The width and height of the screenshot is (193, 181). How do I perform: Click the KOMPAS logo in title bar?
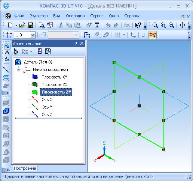pos(6,6)
